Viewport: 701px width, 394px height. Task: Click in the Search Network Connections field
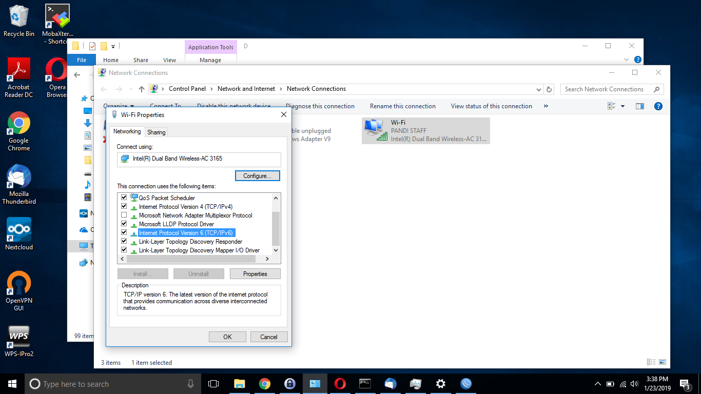click(x=606, y=89)
